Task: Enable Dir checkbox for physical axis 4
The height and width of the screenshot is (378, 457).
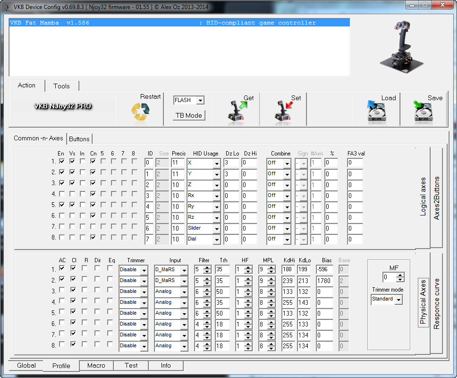Action: point(97,301)
